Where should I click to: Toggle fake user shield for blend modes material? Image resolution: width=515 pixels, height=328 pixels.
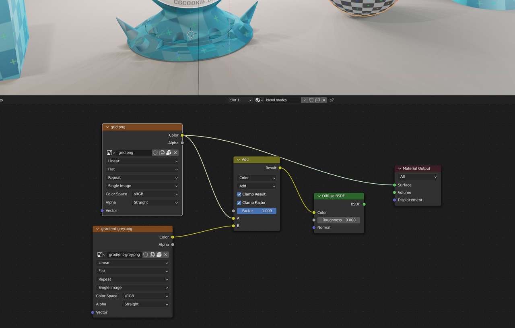point(311,100)
